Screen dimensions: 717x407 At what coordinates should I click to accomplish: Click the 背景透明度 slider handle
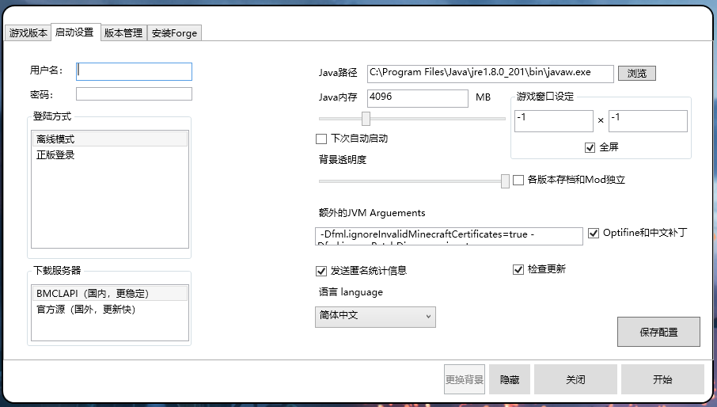coord(505,181)
